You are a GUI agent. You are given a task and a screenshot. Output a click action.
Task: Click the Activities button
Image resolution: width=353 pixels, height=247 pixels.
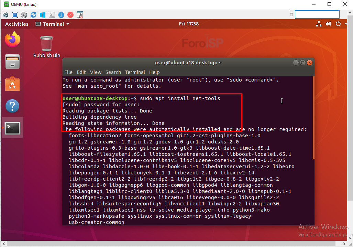click(x=17, y=24)
